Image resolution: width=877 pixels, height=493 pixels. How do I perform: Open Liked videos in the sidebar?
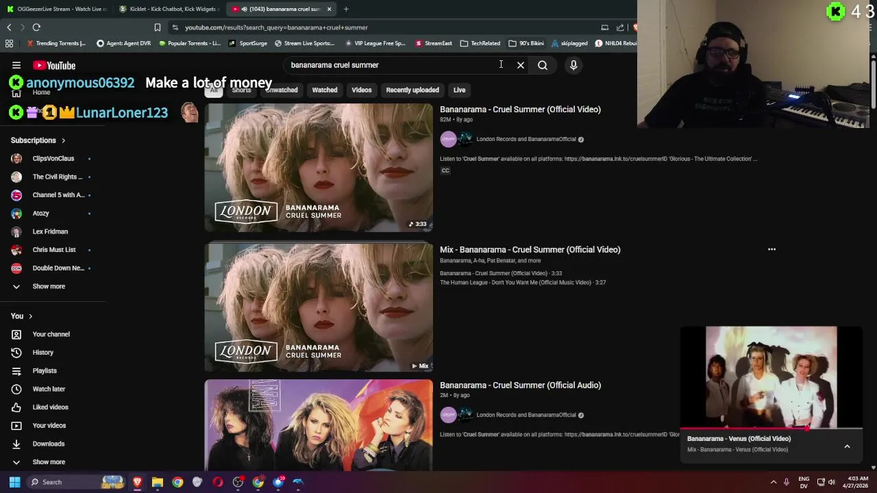pos(49,407)
